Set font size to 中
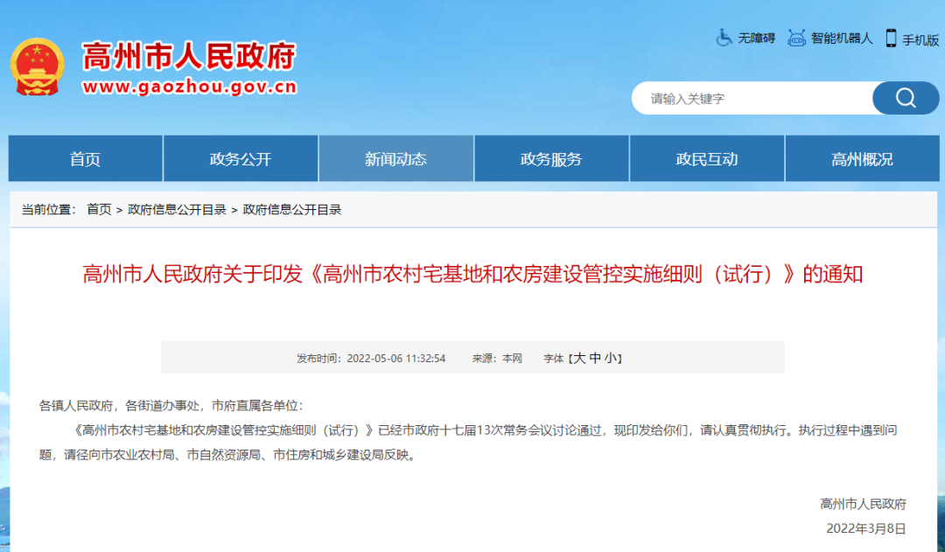 tap(595, 358)
